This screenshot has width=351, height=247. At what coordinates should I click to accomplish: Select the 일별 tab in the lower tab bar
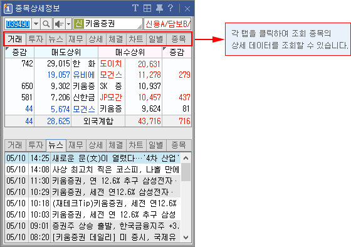156,145
